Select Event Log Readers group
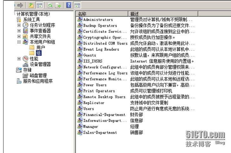Image resolution: width=231 pixels, height=153 pixels. [101, 49]
